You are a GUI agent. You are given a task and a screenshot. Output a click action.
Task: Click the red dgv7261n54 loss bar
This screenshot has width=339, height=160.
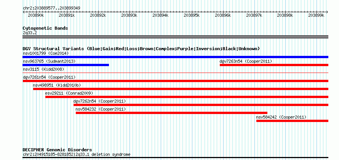coord(175,81)
